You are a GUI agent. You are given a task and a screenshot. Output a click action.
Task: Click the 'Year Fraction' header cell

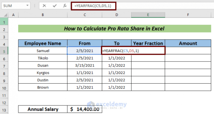(148, 43)
